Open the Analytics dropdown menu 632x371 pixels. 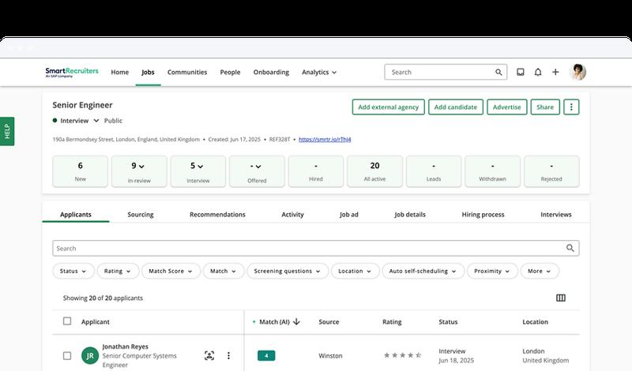(x=319, y=72)
